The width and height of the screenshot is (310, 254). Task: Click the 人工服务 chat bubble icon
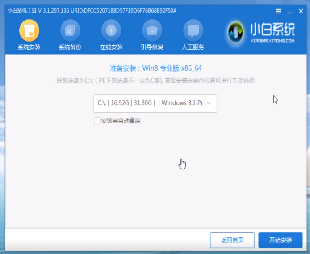coord(193,31)
